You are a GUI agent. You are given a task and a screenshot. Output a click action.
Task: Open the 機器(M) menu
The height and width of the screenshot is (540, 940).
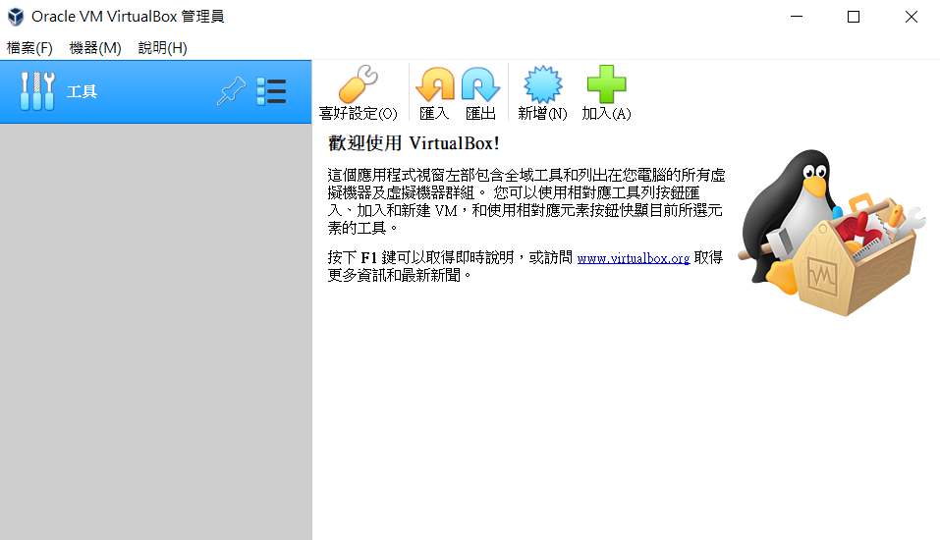[95, 48]
